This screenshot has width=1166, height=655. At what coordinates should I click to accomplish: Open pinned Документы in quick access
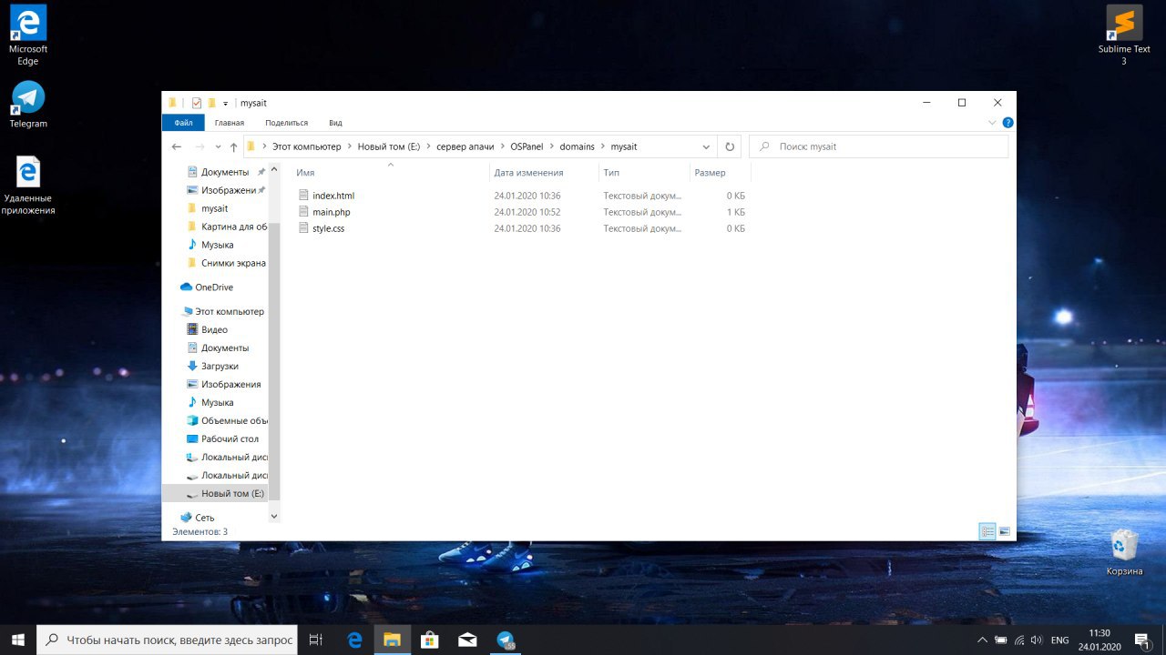coord(225,172)
